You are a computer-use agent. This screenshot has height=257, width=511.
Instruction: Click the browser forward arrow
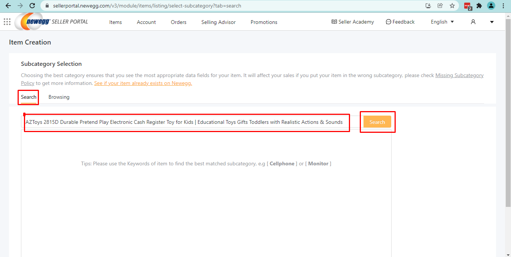point(20,6)
